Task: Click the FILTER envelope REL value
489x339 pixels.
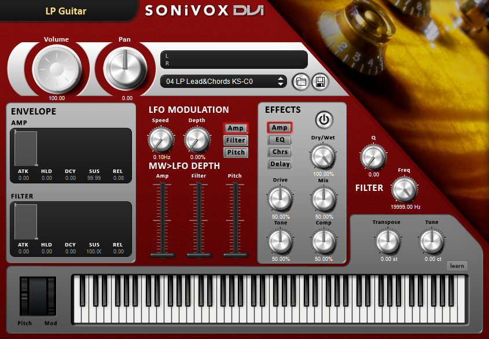Action: point(119,252)
